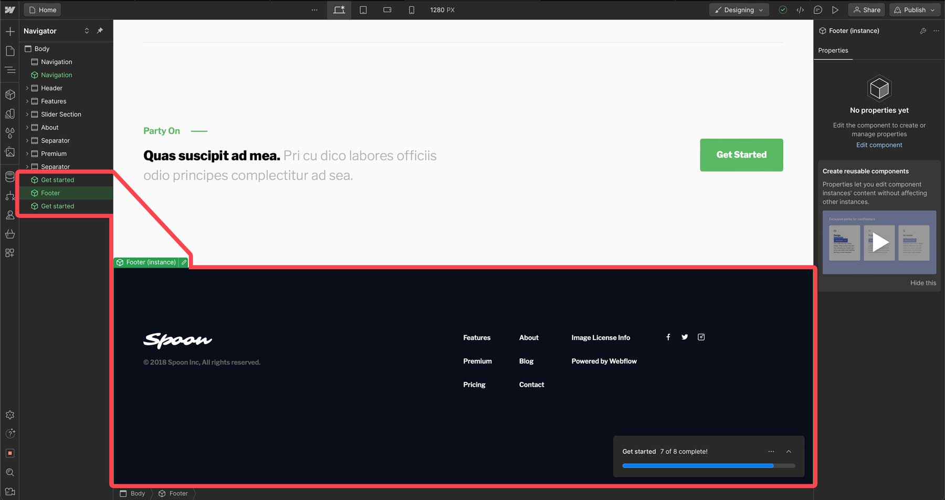Switch to mobile portrait breakpoint

(x=411, y=9)
